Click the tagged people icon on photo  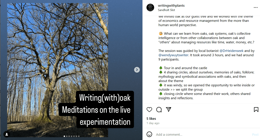tap(7, 134)
